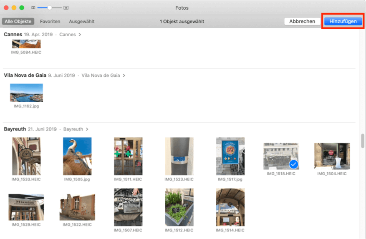The height and width of the screenshot is (239, 366).
Task: Select the IMG_1512.HEIC planter photo
Action: point(179,207)
